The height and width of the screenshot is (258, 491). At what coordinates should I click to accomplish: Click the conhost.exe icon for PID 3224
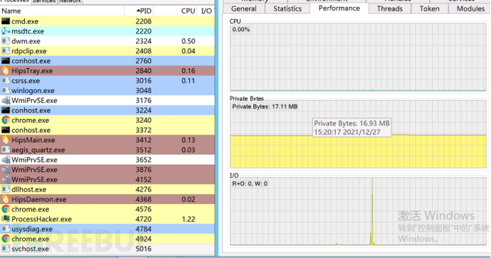click(5, 110)
